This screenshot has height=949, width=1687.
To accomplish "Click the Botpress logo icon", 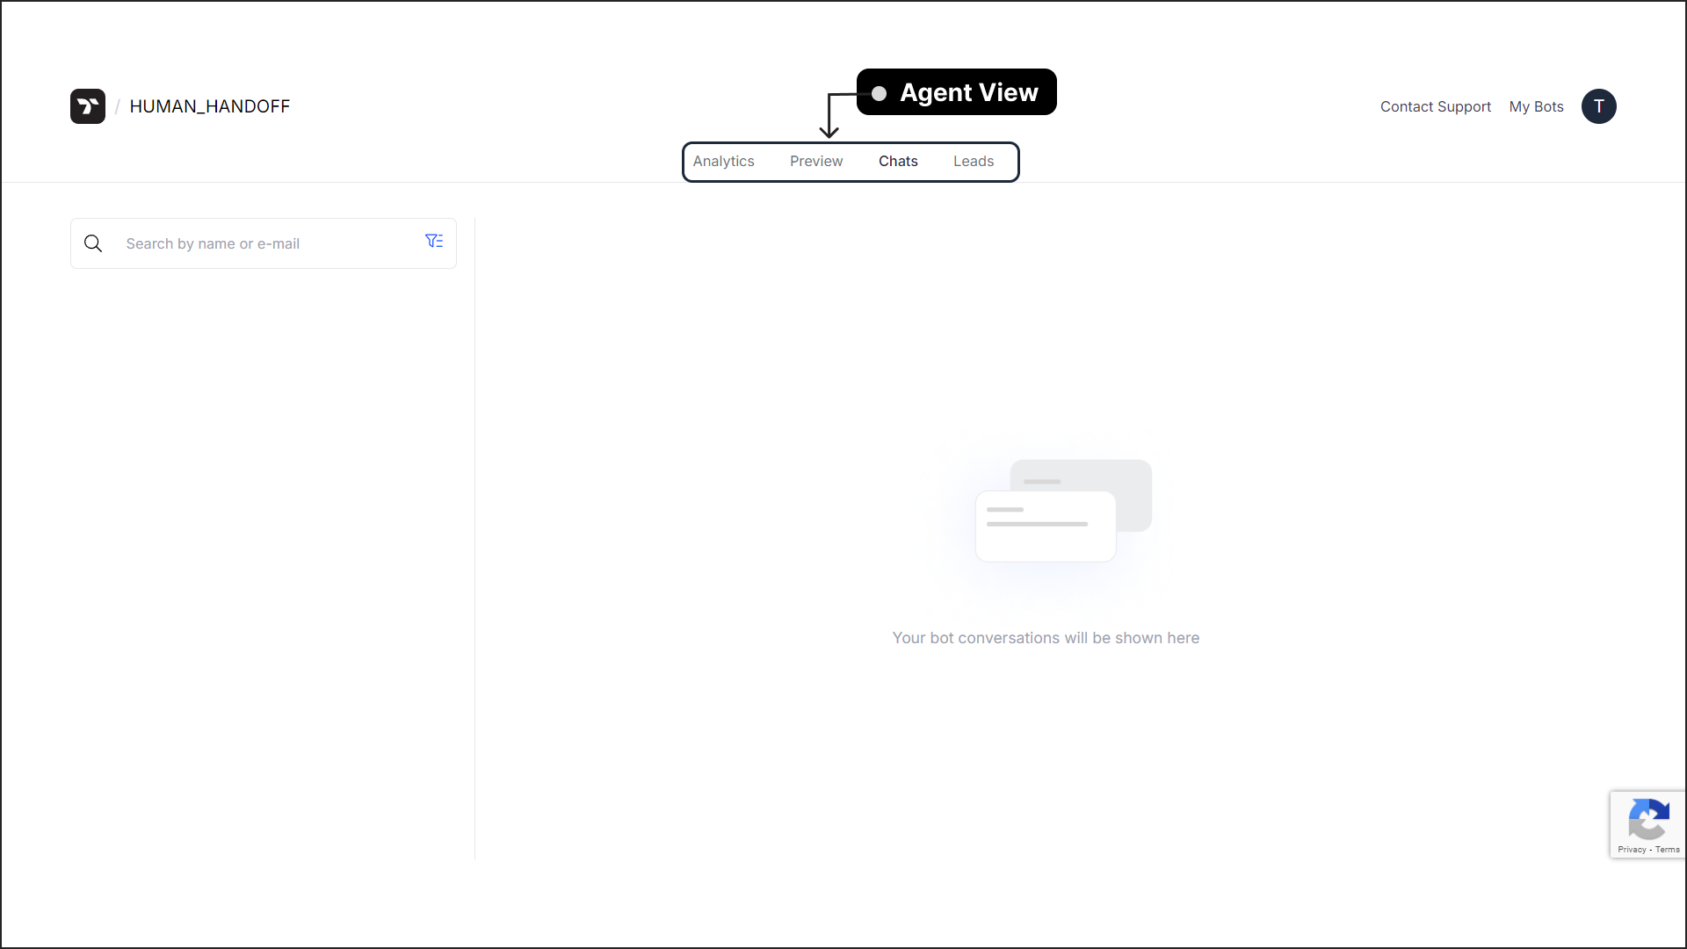I will (87, 105).
